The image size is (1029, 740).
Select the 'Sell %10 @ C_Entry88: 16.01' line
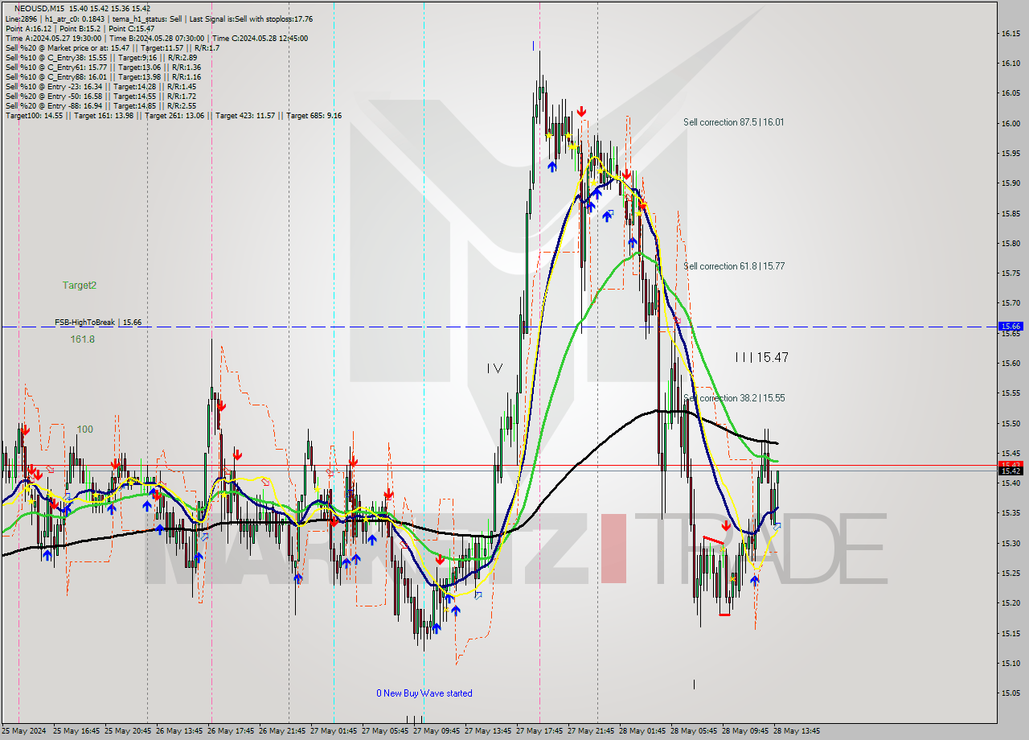pyautogui.click(x=103, y=76)
